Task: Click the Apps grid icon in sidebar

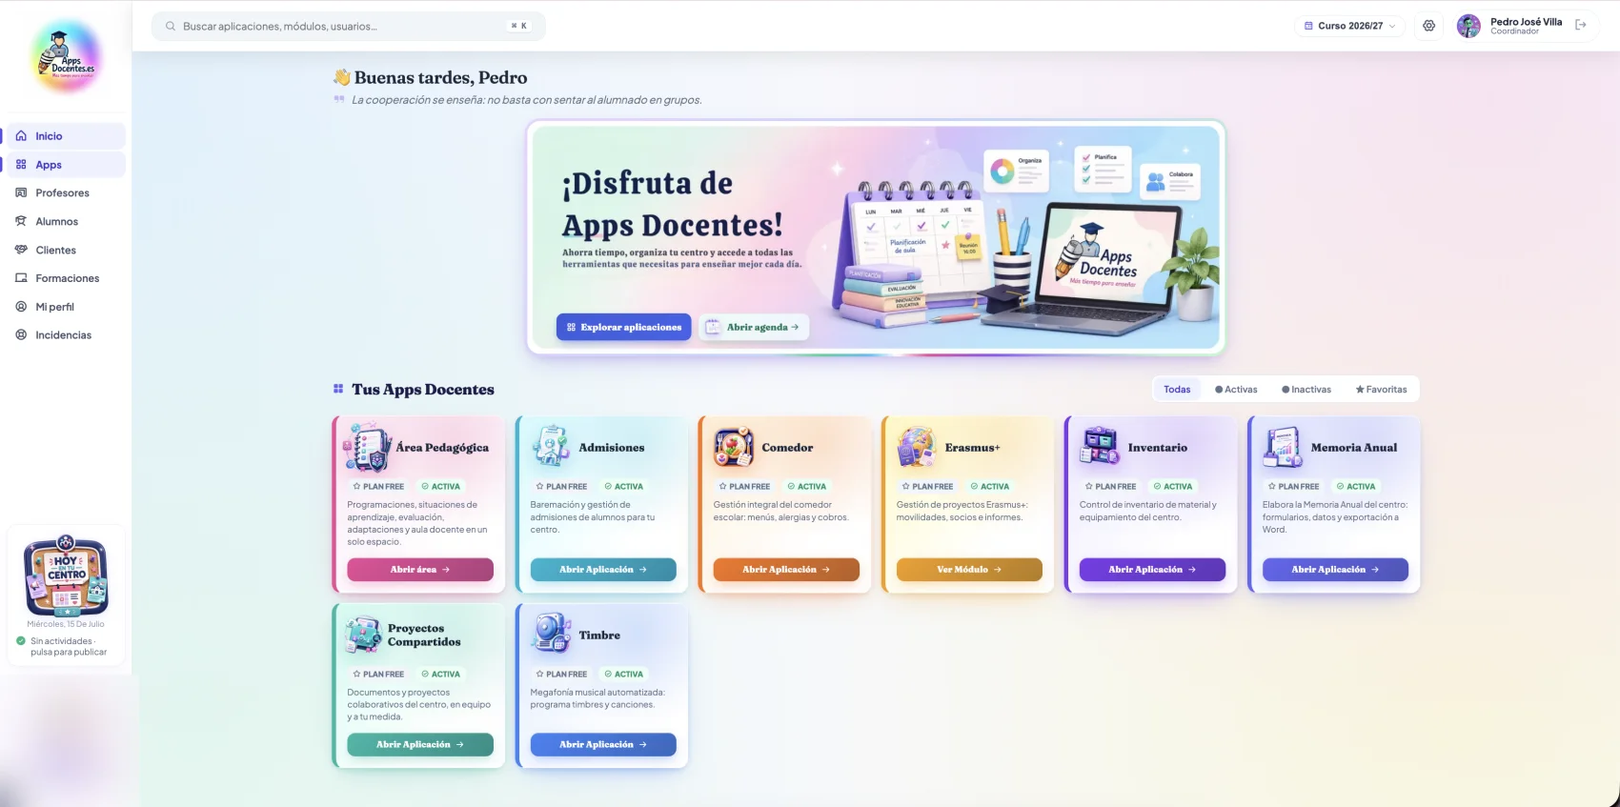Action: [21, 165]
